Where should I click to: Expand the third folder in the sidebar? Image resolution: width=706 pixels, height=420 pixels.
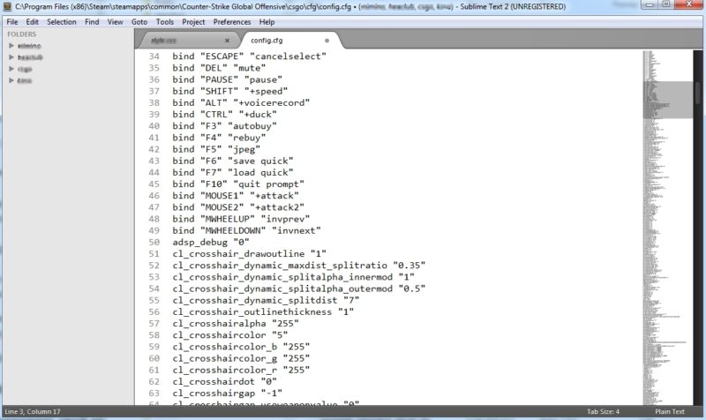click(x=11, y=68)
